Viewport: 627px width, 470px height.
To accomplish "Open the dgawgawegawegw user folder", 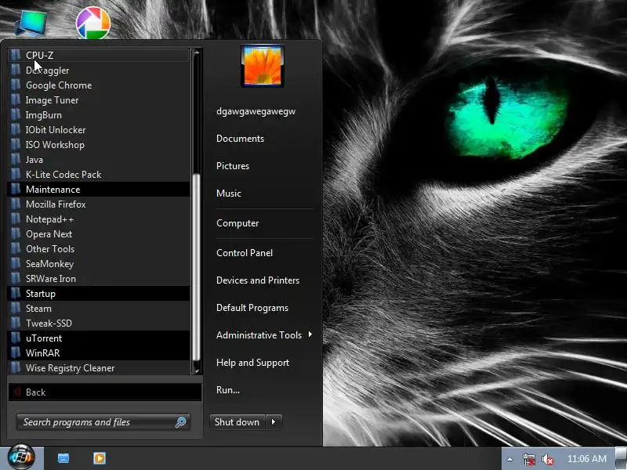I will tap(256, 111).
